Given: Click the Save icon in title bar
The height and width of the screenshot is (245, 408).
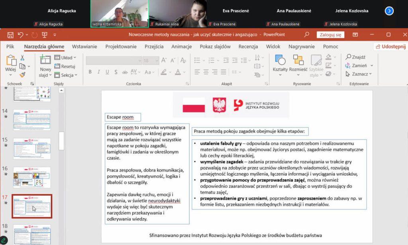Looking at the screenshot, I should 10,35.
